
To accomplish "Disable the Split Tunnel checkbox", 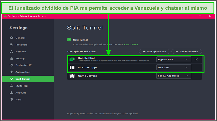I will [69, 40].
